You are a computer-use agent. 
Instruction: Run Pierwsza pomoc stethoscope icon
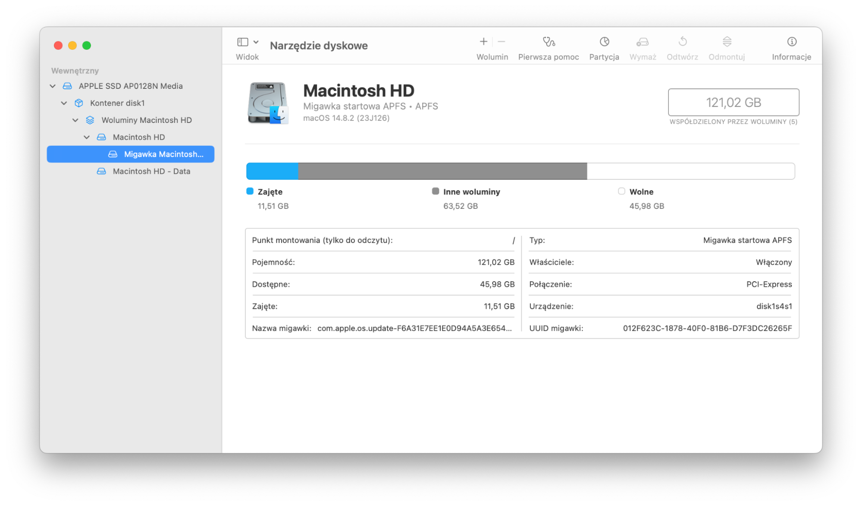pos(549,41)
